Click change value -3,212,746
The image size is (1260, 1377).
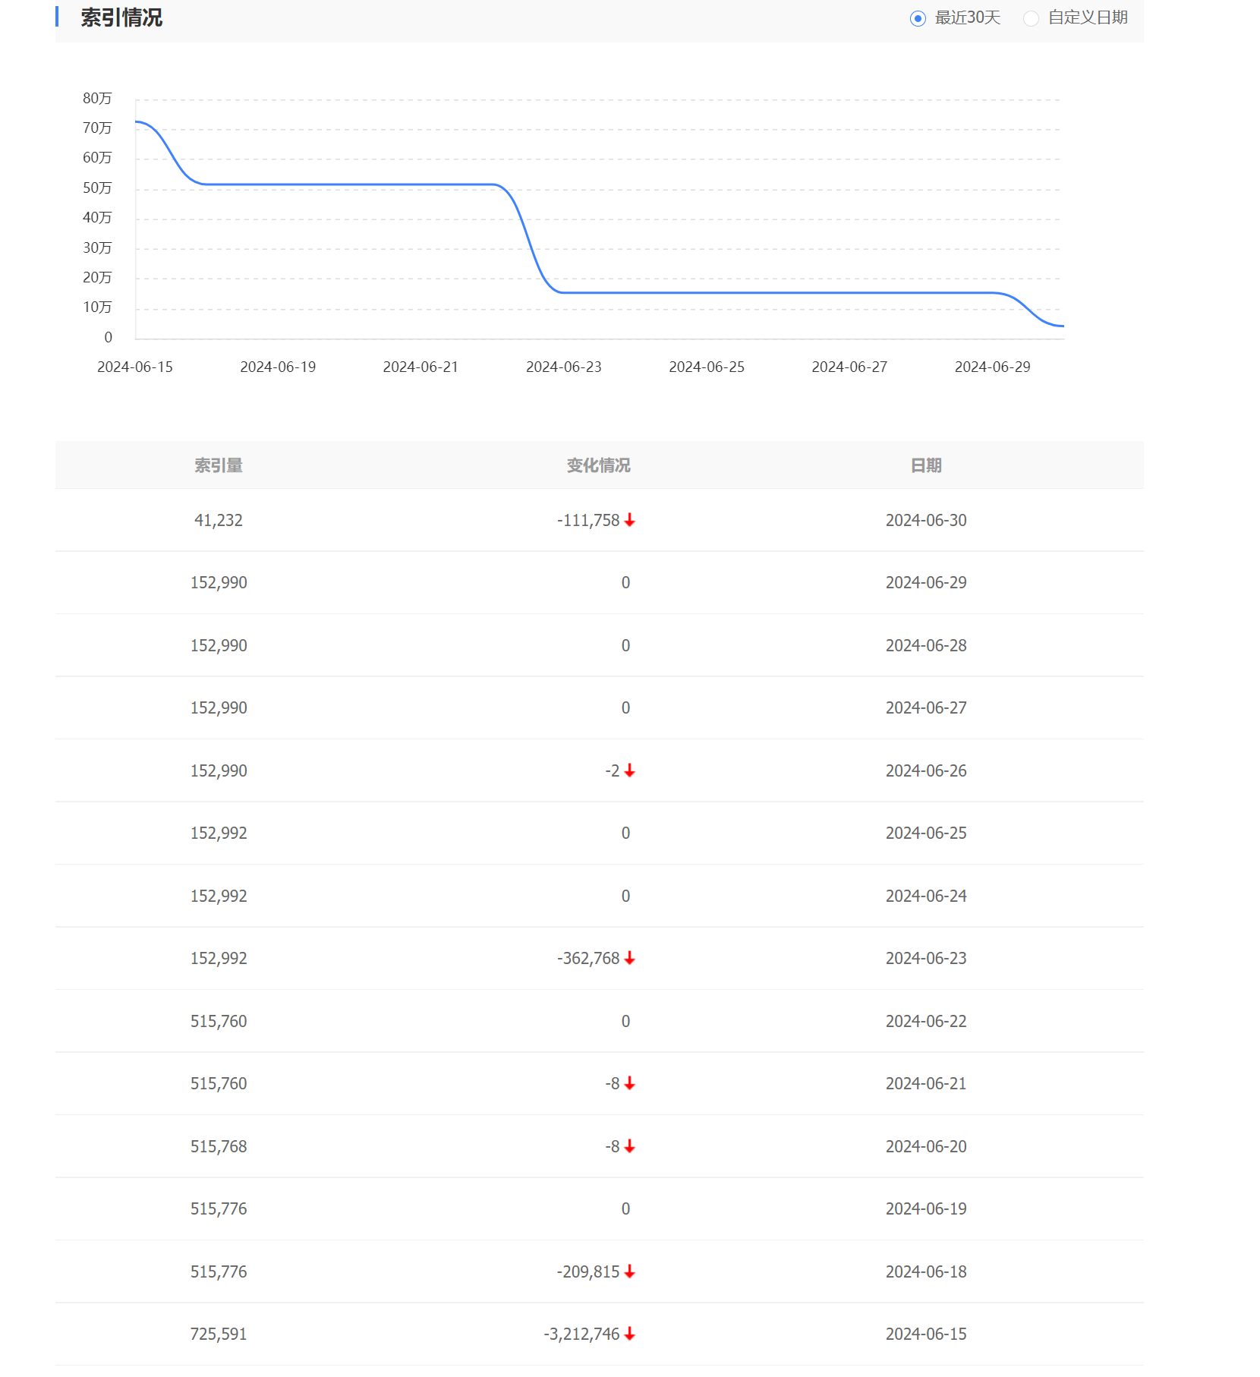coord(581,1334)
